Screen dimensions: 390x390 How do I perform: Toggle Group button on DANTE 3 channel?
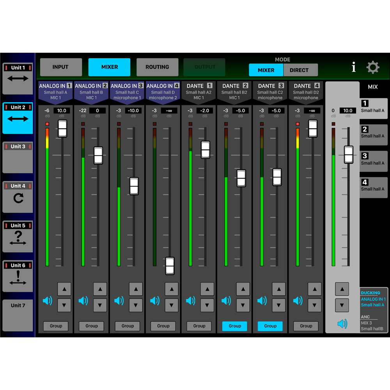coord(270,326)
